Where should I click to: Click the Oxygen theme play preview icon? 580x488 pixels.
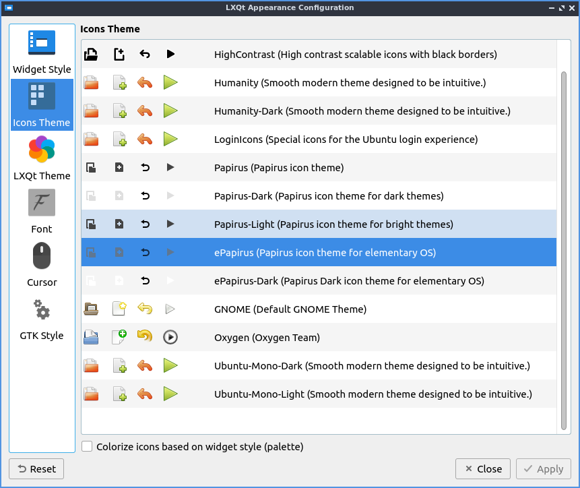170,337
